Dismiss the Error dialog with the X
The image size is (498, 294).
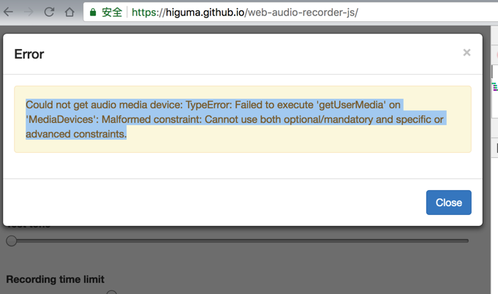coord(467,53)
